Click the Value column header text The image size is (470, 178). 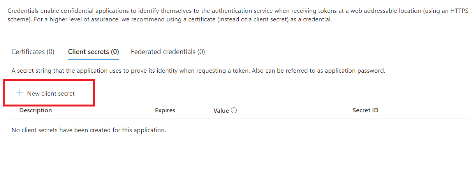(x=221, y=110)
